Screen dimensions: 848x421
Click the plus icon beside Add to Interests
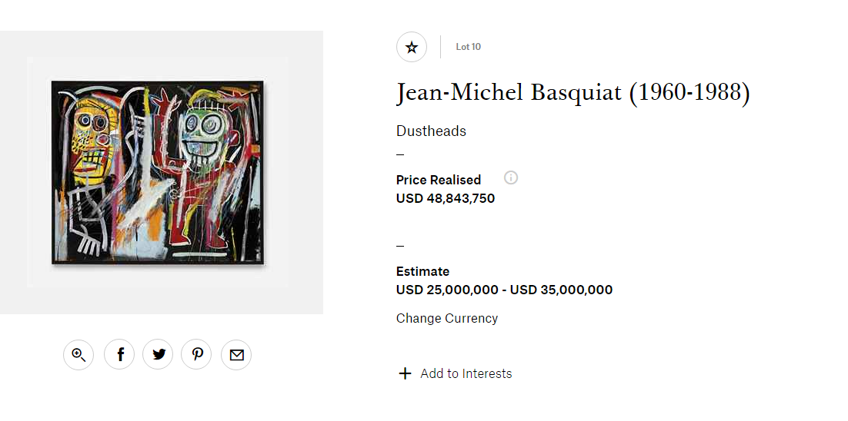pyautogui.click(x=405, y=373)
